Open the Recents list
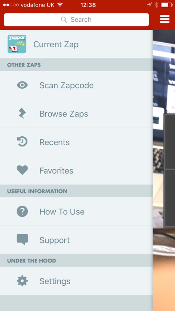Viewport: 175px width, 311px height. 76,142
